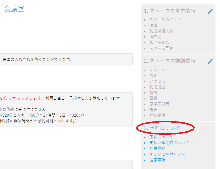Click the text 利用日当日に予約する方が増加しています。

tap(83, 98)
